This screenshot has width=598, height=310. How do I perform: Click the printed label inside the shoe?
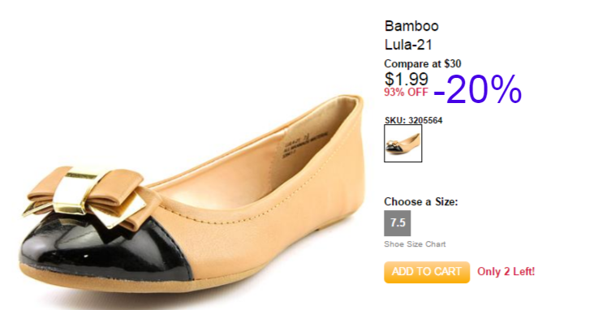tap(305, 144)
